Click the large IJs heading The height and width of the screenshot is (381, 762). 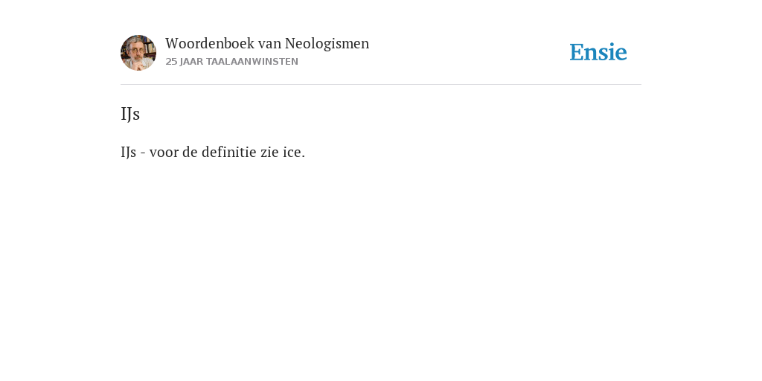click(x=130, y=114)
